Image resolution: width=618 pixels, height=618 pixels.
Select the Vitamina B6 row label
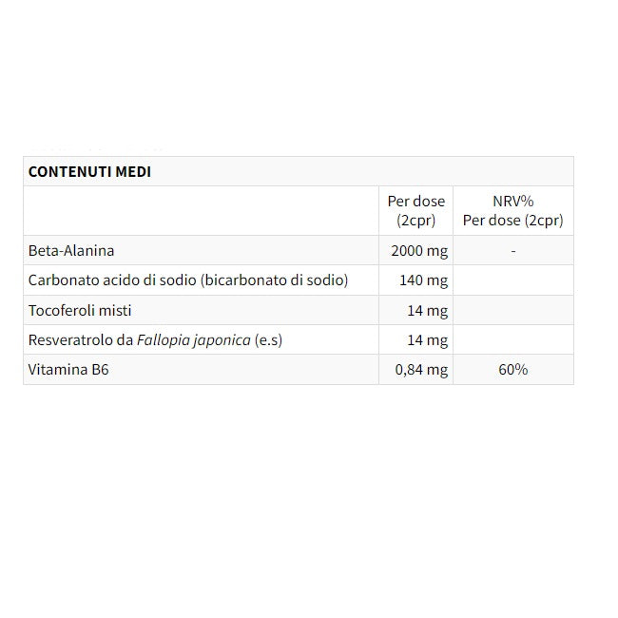[x=68, y=369]
